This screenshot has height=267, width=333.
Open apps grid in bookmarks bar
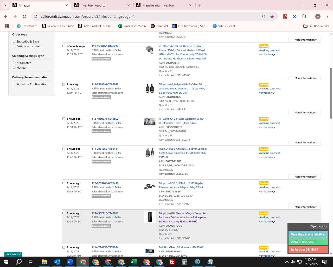(7, 26)
